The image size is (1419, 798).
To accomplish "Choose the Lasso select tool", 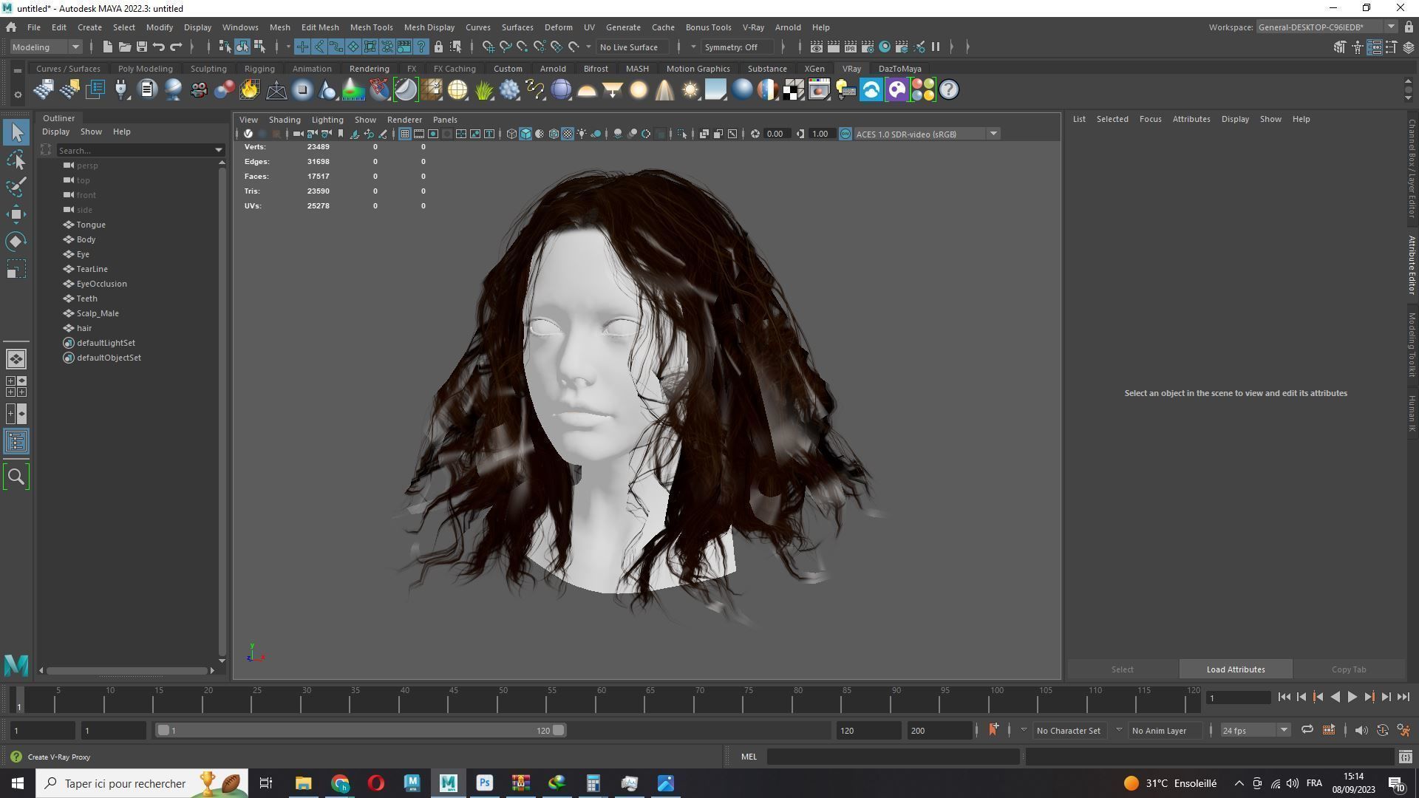I will [x=16, y=160].
